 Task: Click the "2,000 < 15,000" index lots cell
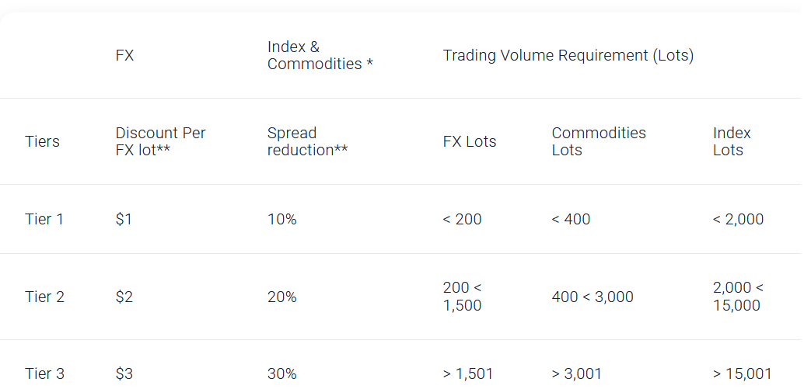coord(737,297)
